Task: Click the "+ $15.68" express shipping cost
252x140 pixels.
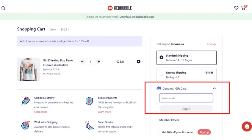Action: 208,73
